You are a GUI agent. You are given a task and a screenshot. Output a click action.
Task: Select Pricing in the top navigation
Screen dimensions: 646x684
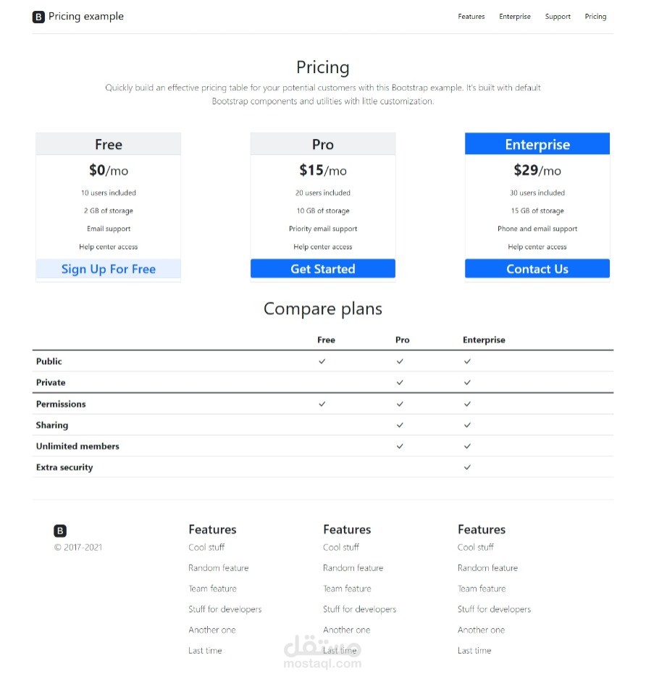[x=595, y=16]
